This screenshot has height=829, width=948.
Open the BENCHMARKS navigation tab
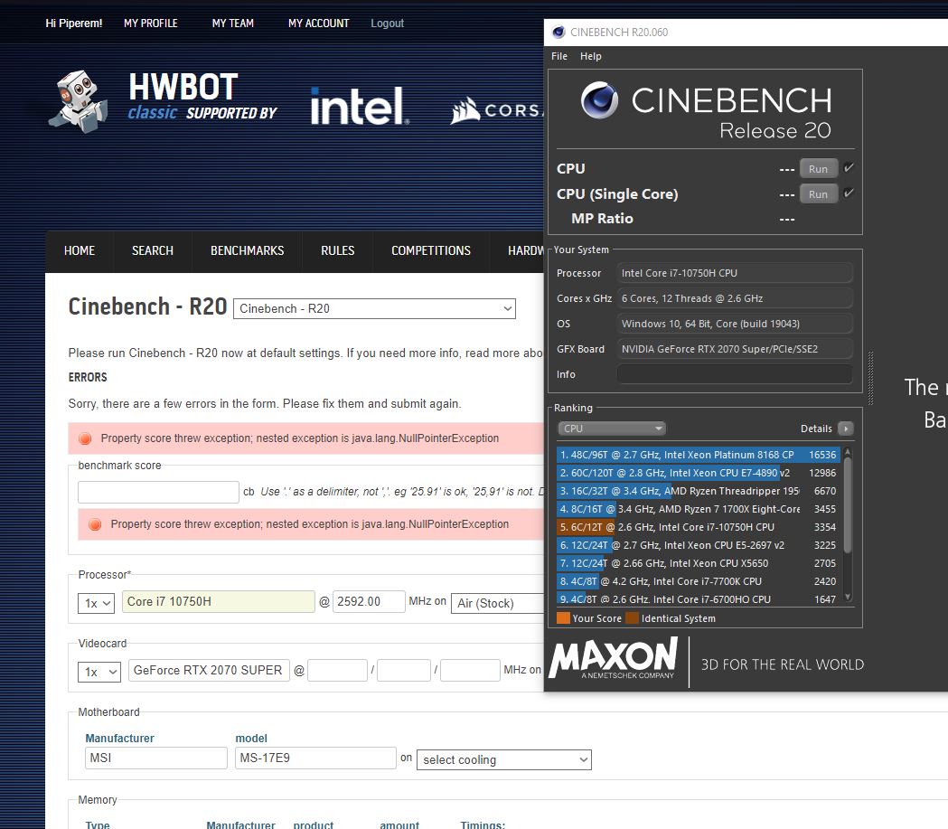(248, 250)
